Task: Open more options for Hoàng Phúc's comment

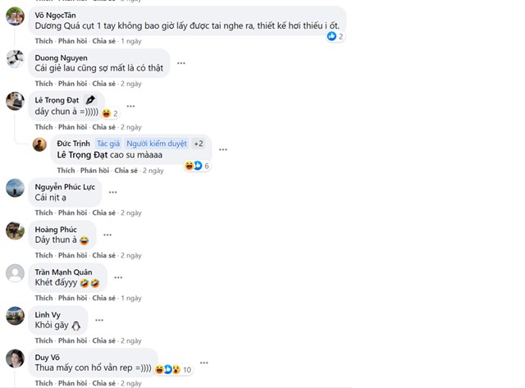Action: (107, 235)
